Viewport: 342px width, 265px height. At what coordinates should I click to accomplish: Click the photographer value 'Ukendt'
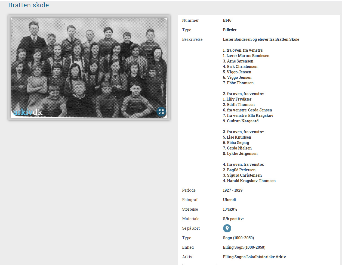(x=229, y=200)
